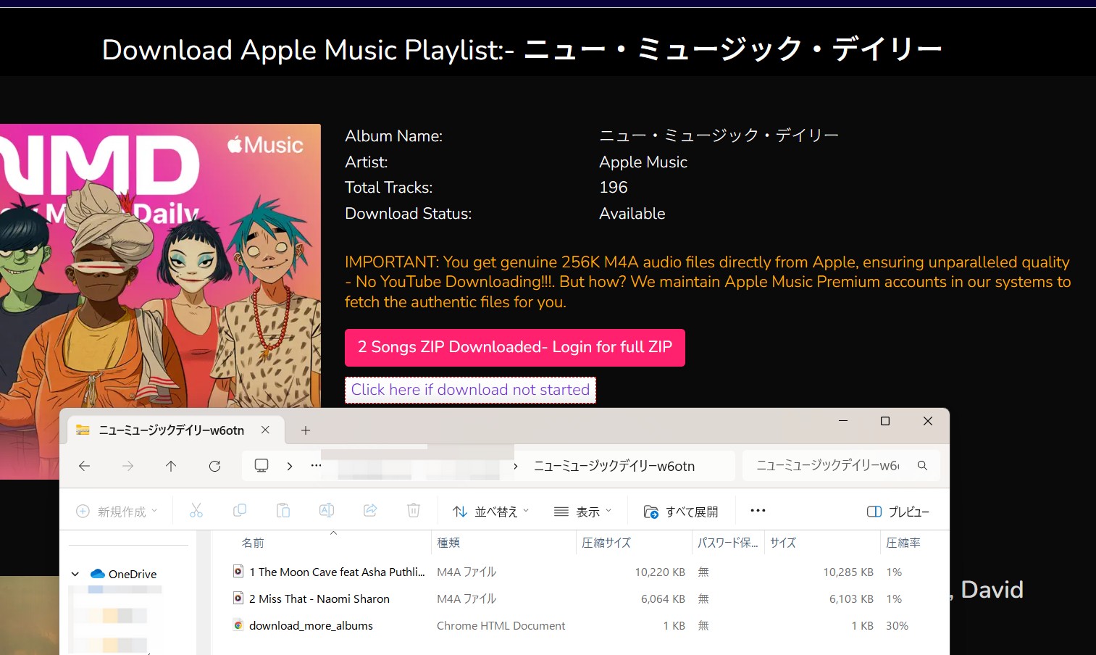Click the ニューミュージックデイリーw6otn breadcrumb
Screen dimensions: 1096x655
614,466
